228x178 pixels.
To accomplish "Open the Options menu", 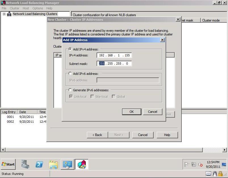I will [x=38, y=8].
